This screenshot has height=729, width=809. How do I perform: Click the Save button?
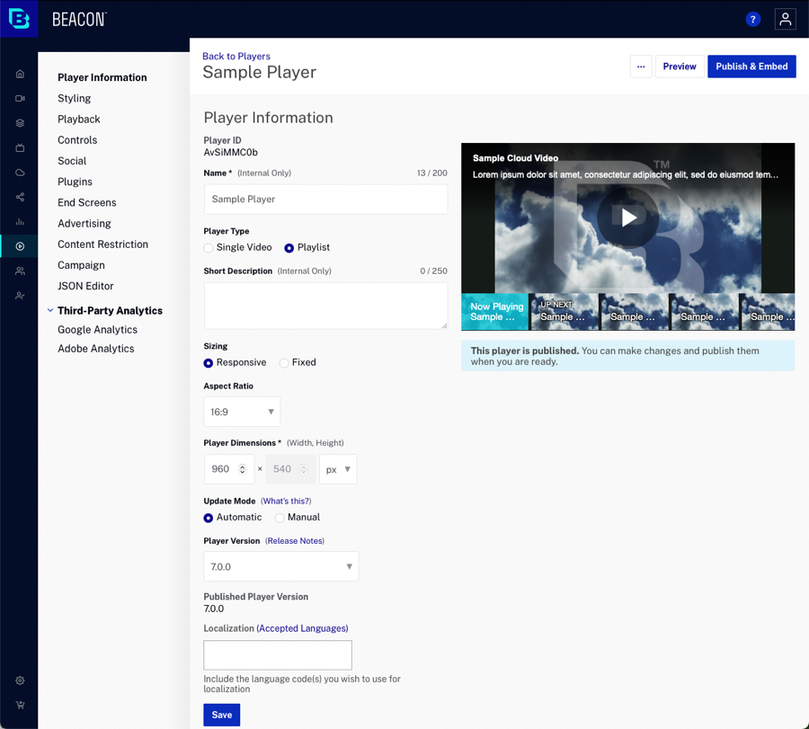pyautogui.click(x=222, y=716)
